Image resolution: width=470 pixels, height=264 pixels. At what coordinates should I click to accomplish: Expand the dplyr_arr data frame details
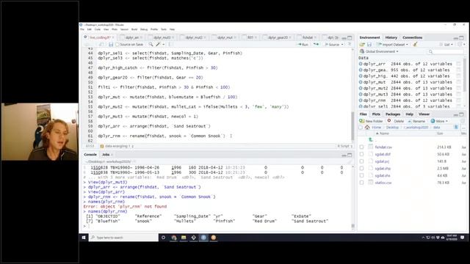(x=361, y=64)
